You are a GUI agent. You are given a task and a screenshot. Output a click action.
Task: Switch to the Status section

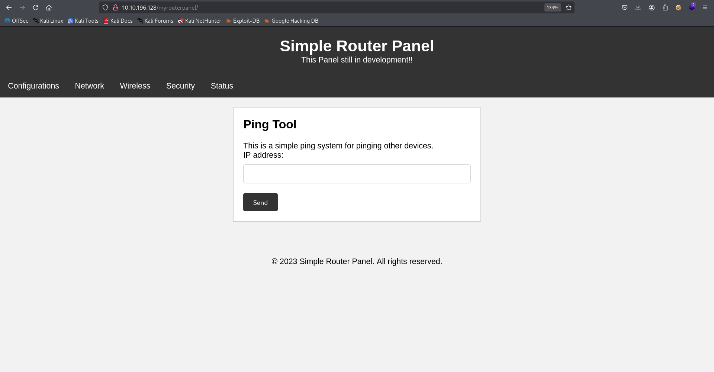222,86
